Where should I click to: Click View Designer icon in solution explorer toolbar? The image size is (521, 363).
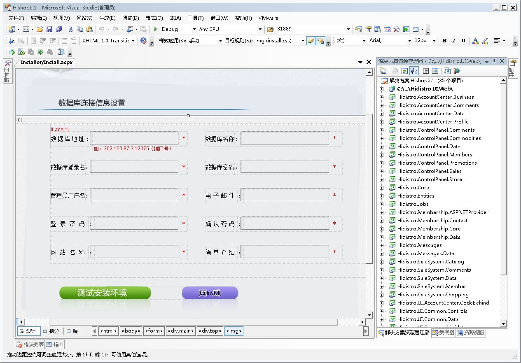(435, 71)
